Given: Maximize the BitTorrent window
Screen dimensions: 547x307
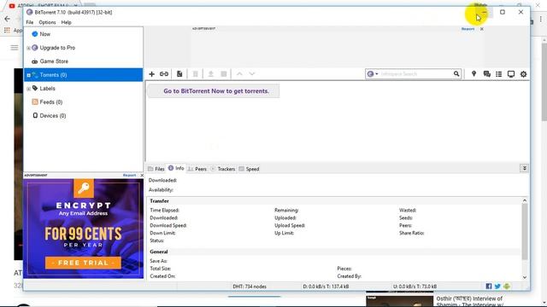Looking at the screenshot, I should point(503,12).
